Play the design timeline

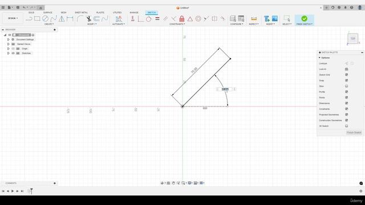[13, 191]
